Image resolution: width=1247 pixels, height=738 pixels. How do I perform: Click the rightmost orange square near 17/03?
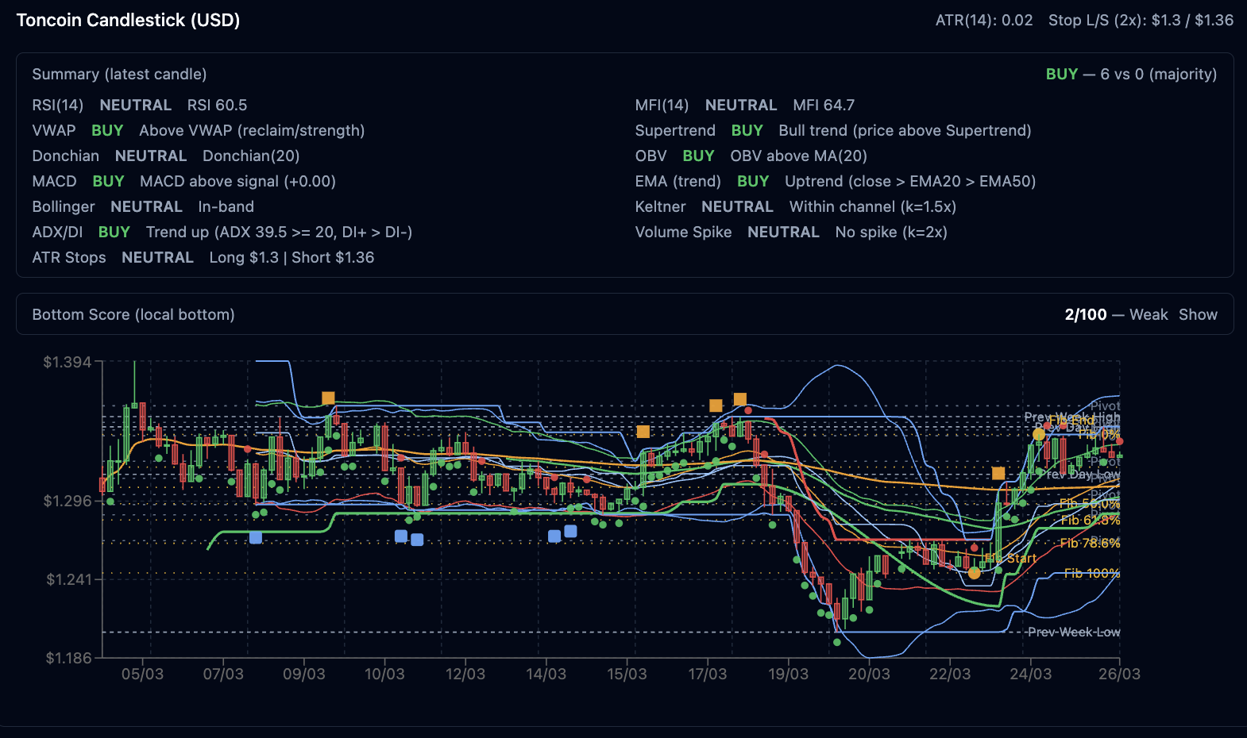click(740, 399)
